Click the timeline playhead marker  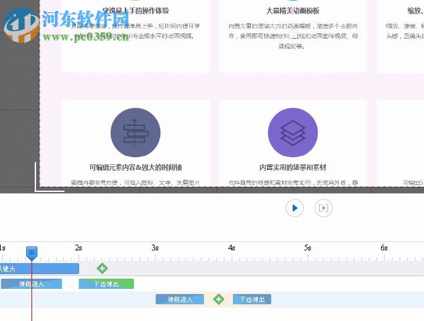(x=32, y=253)
